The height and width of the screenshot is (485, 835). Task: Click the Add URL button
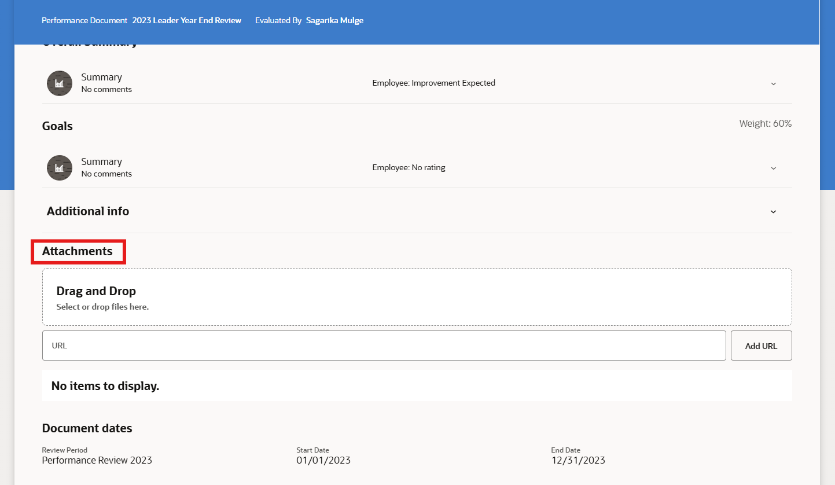[x=761, y=346]
